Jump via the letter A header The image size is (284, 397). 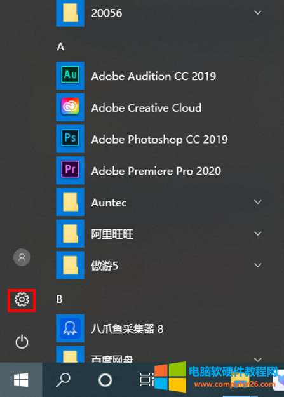tap(60, 46)
